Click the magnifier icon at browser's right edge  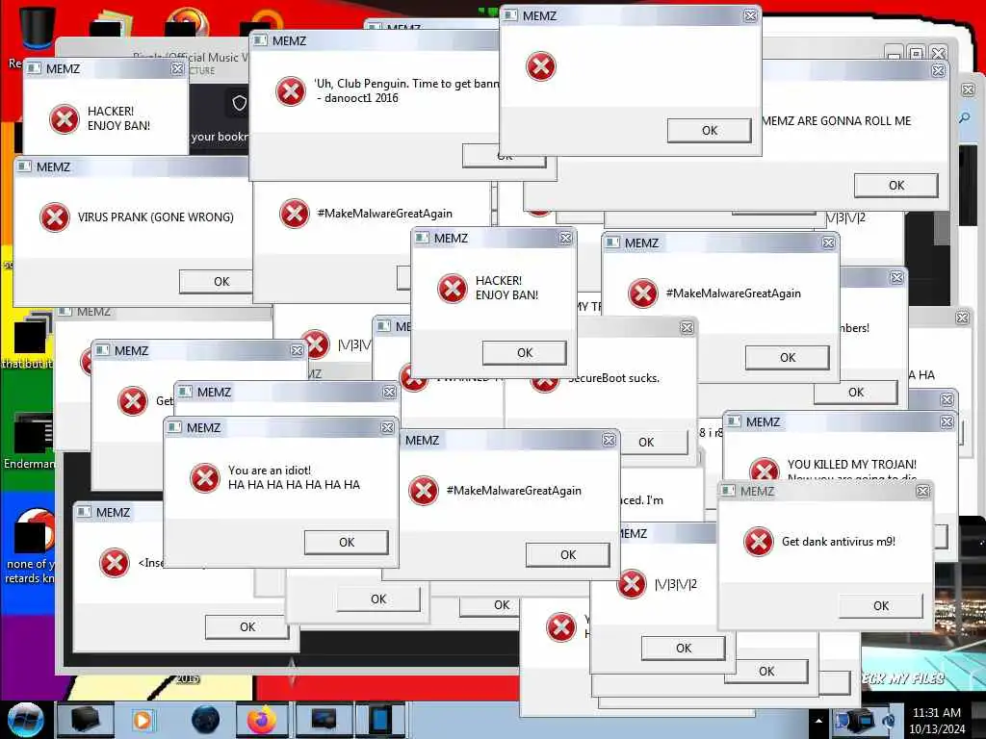965,117
